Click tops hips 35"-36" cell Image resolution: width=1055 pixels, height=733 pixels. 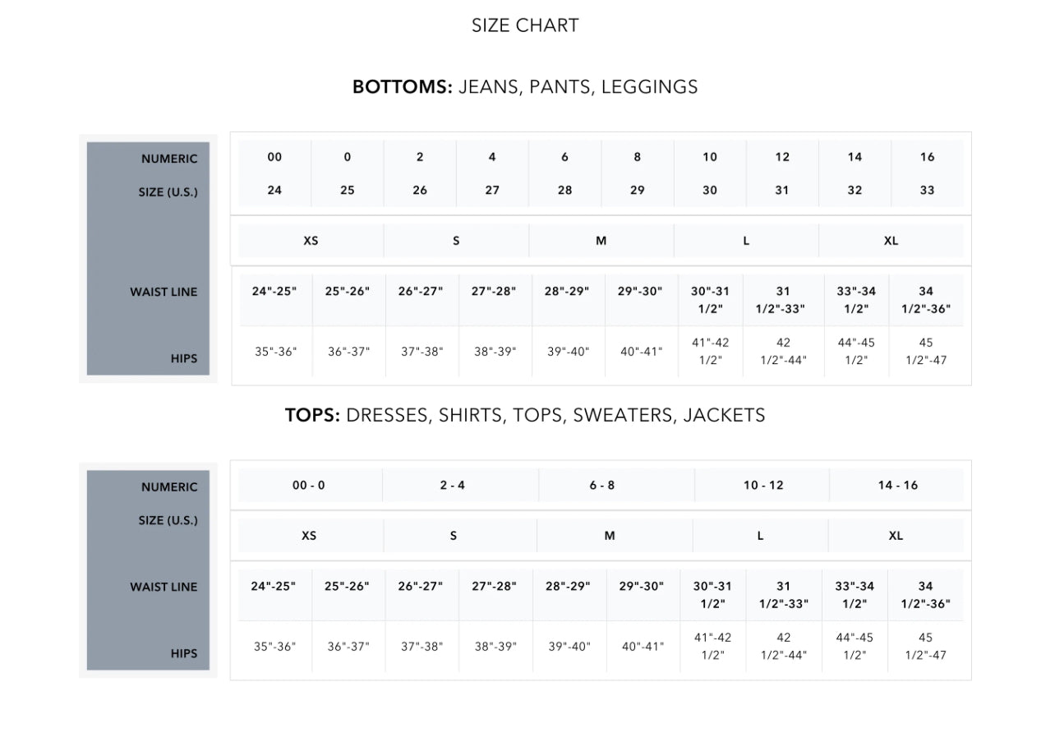[x=274, y=647]
